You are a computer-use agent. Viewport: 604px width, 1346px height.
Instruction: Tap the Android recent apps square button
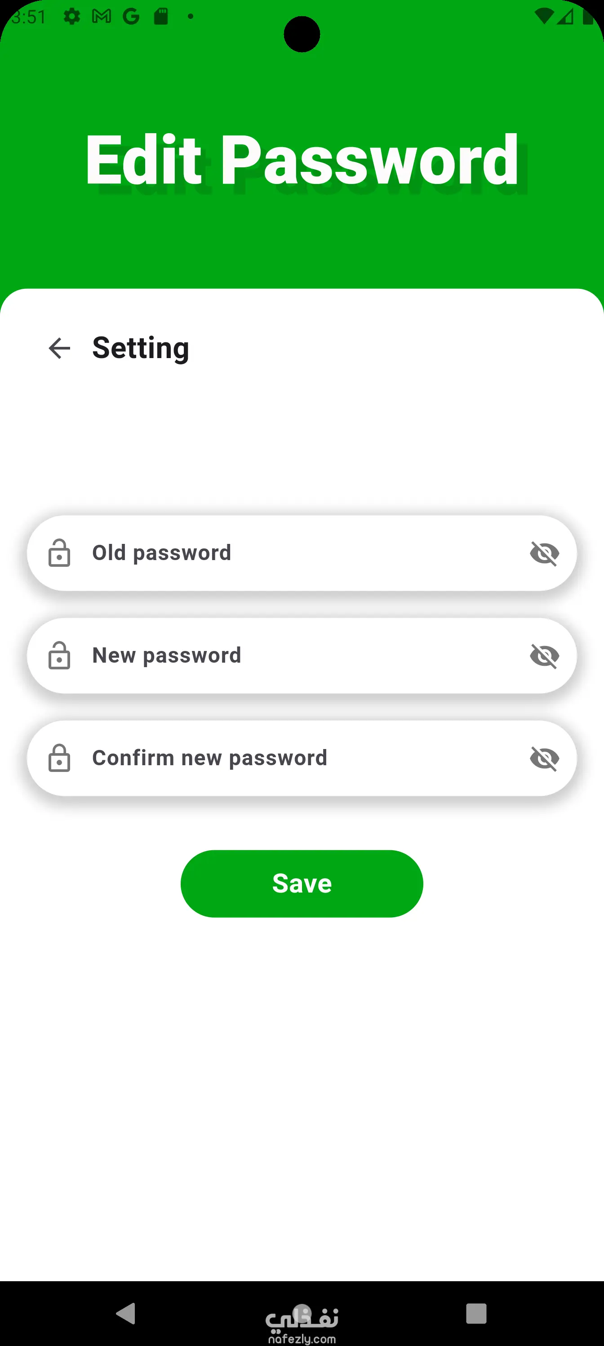point(476,1313)
